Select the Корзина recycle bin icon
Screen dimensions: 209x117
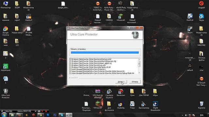click(x=201, y=105)
